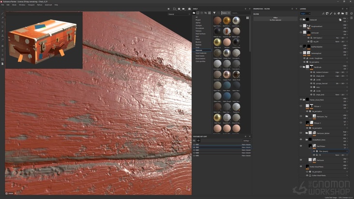354x199 pixels.
Task: Pause viewport rendering with the pause icon
Action: (168, 9)
